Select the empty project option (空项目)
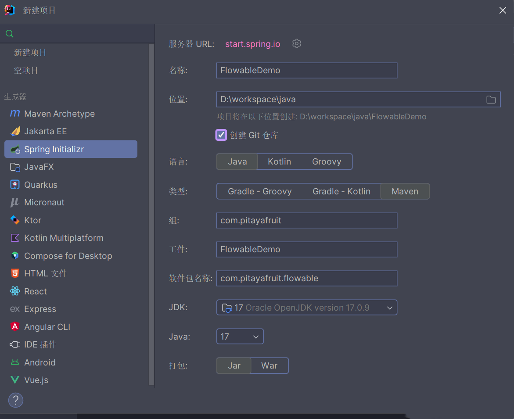Viewport: 514px width, 419px height. (x=26, y=70)
